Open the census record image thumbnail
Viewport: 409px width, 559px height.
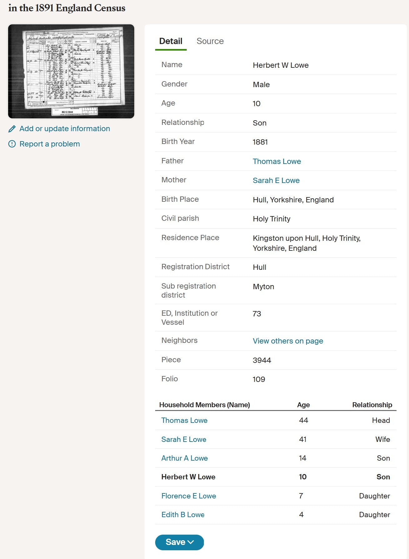(x=71, y=71)
